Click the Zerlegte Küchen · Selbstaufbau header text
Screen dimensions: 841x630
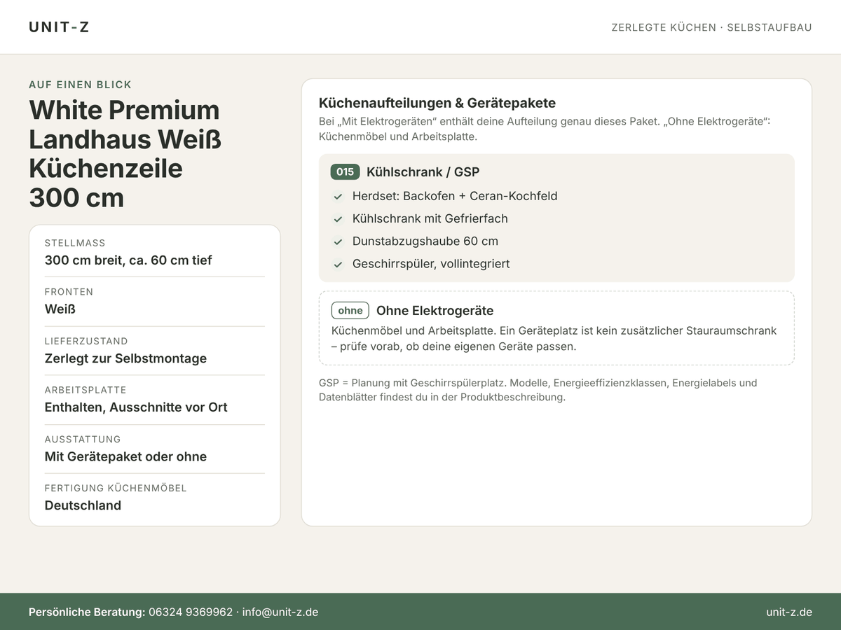click(711, 27)
